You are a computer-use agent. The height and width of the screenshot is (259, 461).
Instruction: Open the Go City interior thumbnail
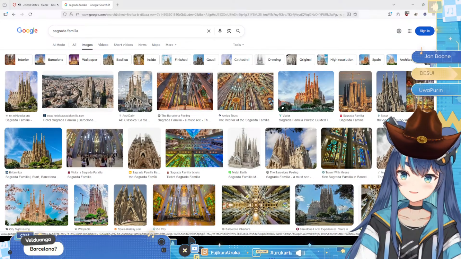184,205
